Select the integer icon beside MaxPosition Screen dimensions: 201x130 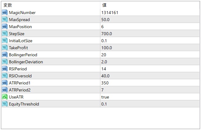[x=5, y=27]
